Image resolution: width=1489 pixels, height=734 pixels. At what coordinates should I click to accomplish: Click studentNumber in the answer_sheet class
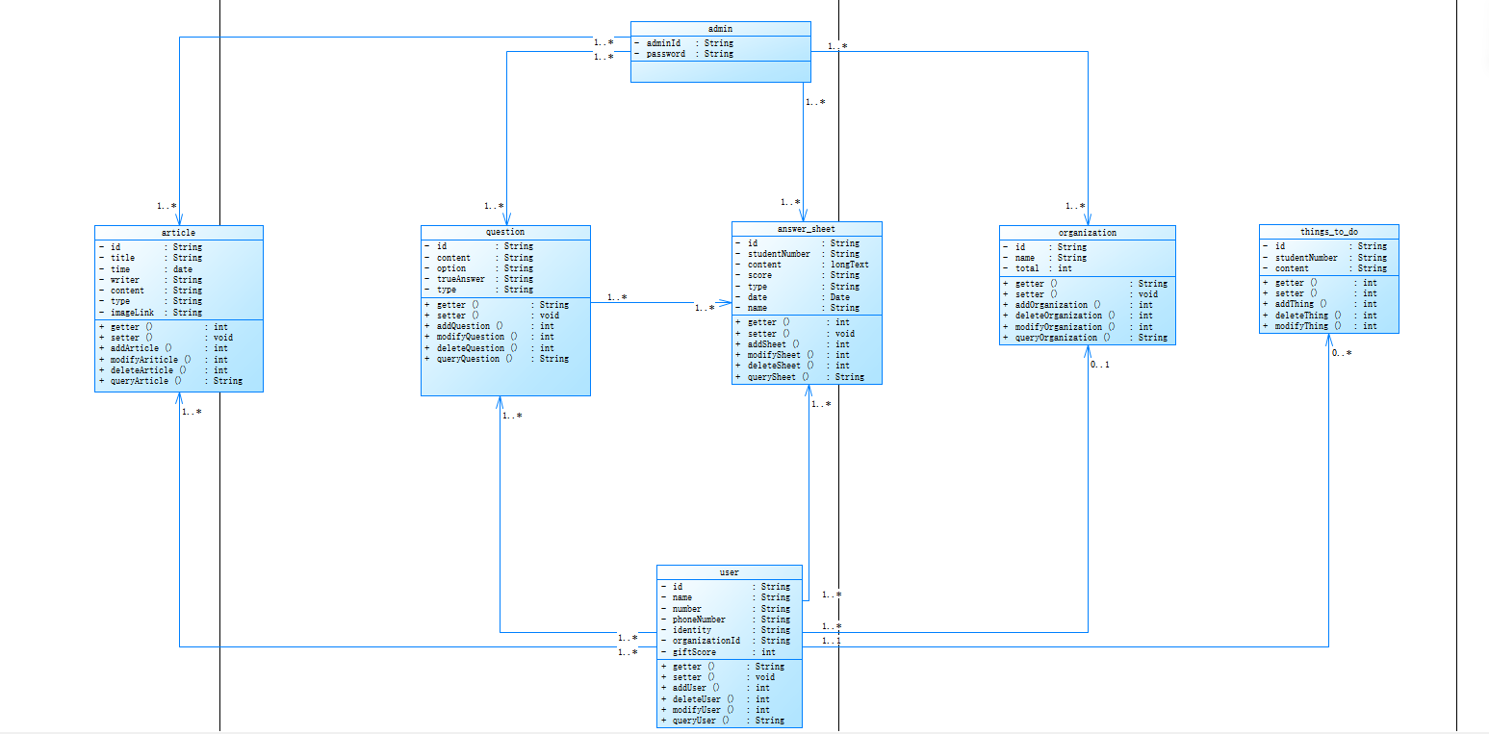(x=798, y=254)
